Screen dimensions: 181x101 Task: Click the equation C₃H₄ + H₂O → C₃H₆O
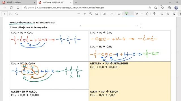[102, 95]
